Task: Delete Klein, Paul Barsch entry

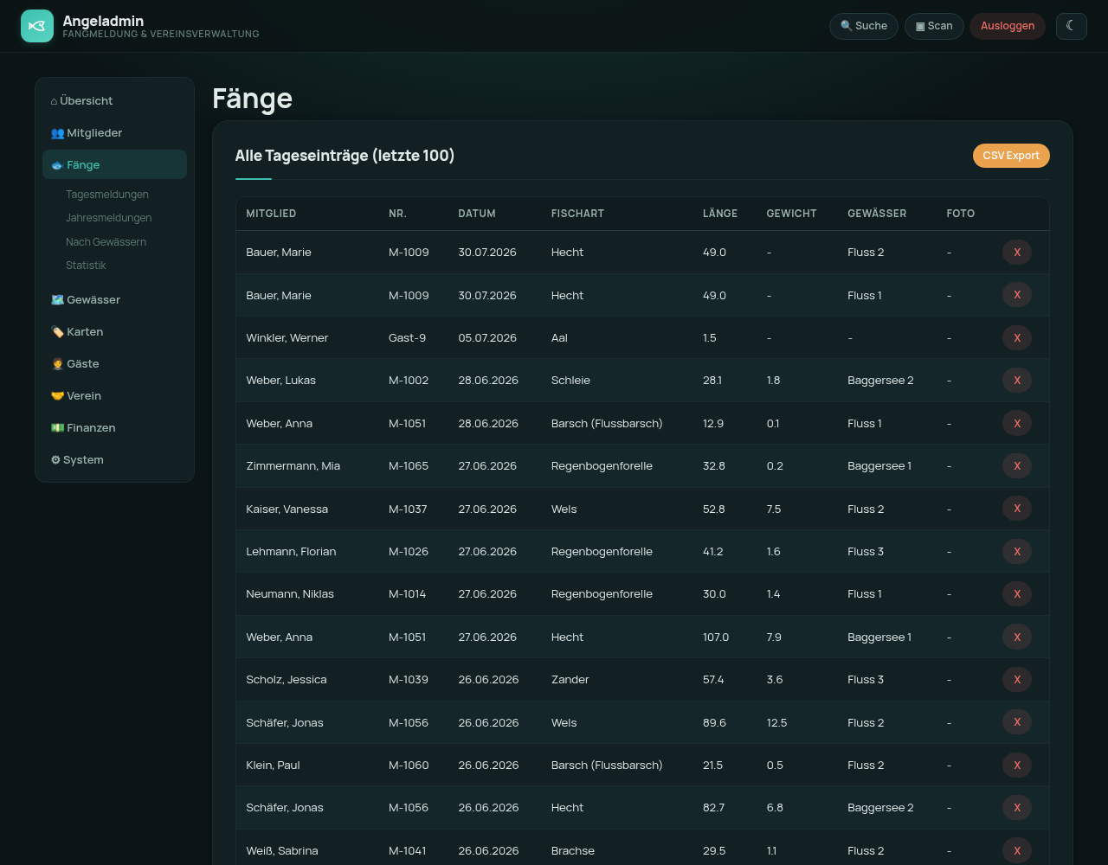Action: point(1017,765)
